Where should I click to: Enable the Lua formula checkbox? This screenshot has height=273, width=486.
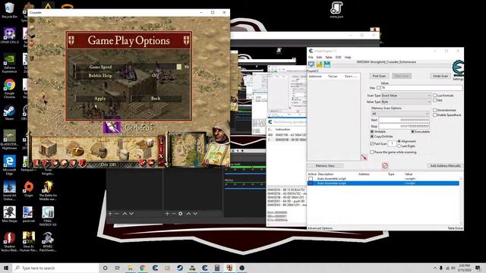tap(434, 96)
